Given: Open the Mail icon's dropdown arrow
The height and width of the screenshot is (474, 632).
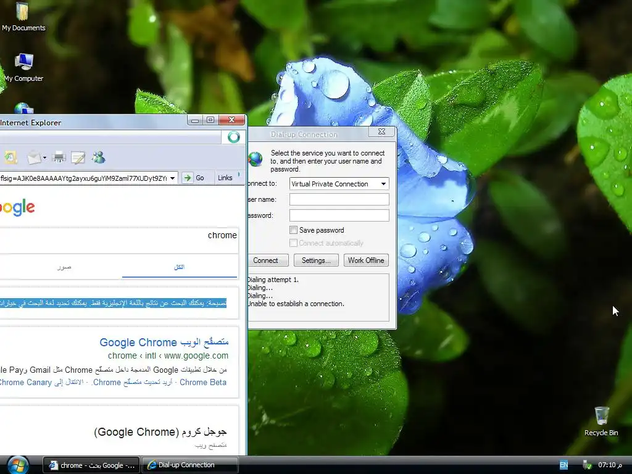Looking at the screenshot, I should [x=44, y=158].
